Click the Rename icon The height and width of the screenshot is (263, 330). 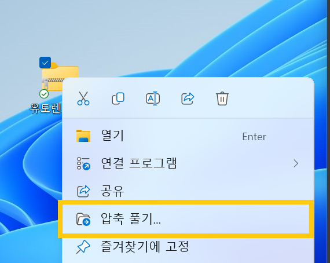point(153,98)
